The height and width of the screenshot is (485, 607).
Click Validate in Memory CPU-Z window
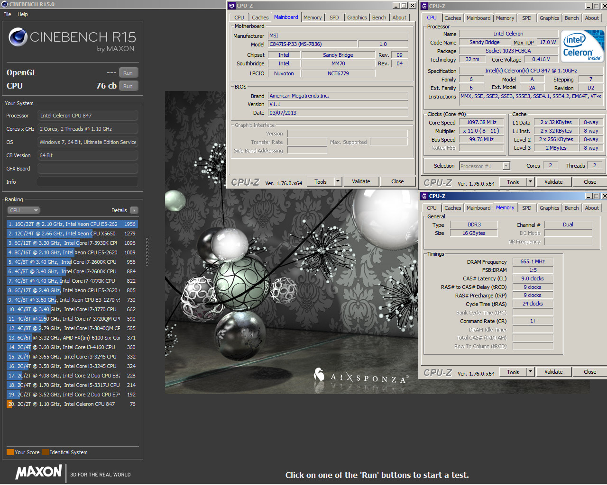[553, 372]
